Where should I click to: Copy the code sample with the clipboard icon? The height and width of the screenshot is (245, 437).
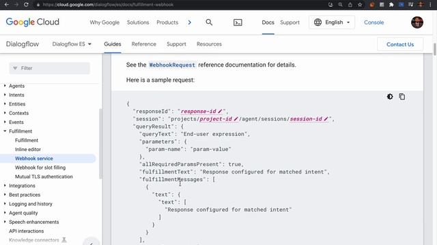click(x=402, y=97)
